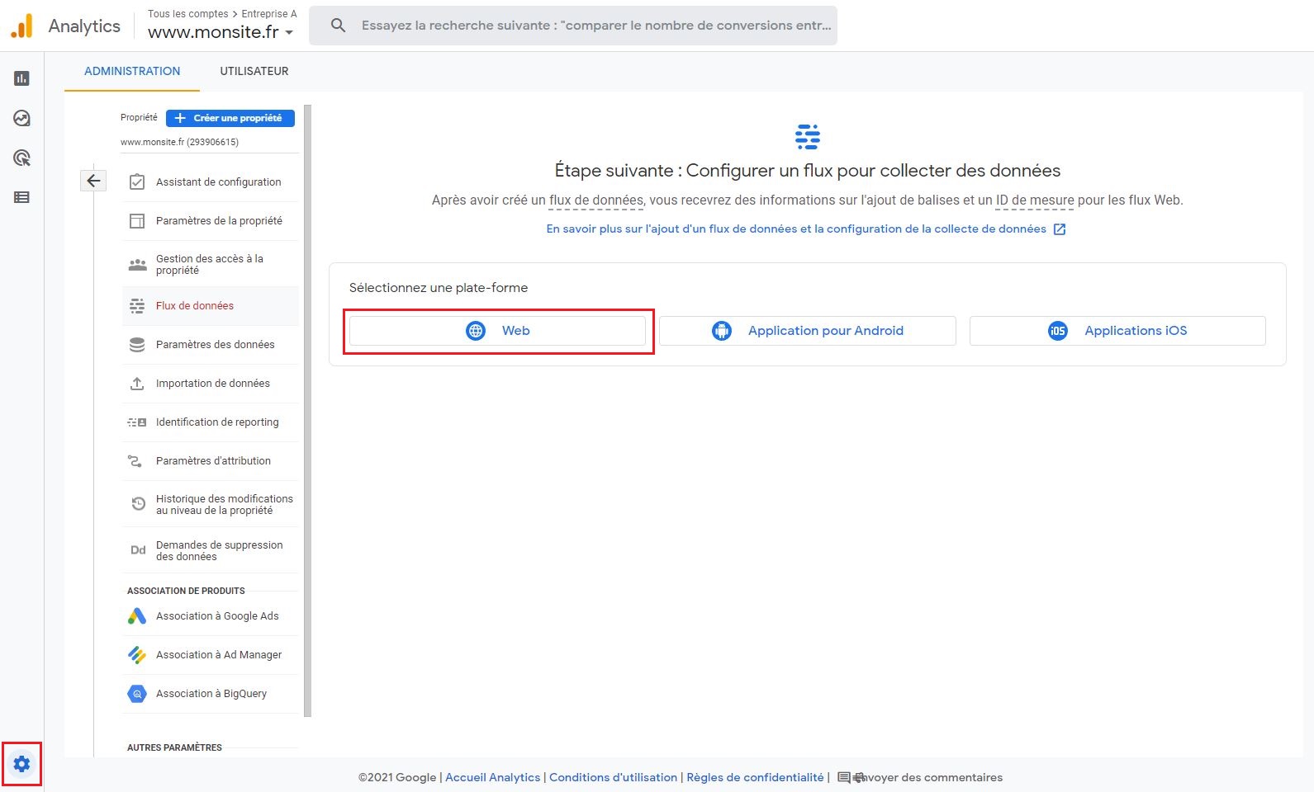Click the back arrow collapse button
Viewport: 1314px width, 792px height.
pos(93,181)
